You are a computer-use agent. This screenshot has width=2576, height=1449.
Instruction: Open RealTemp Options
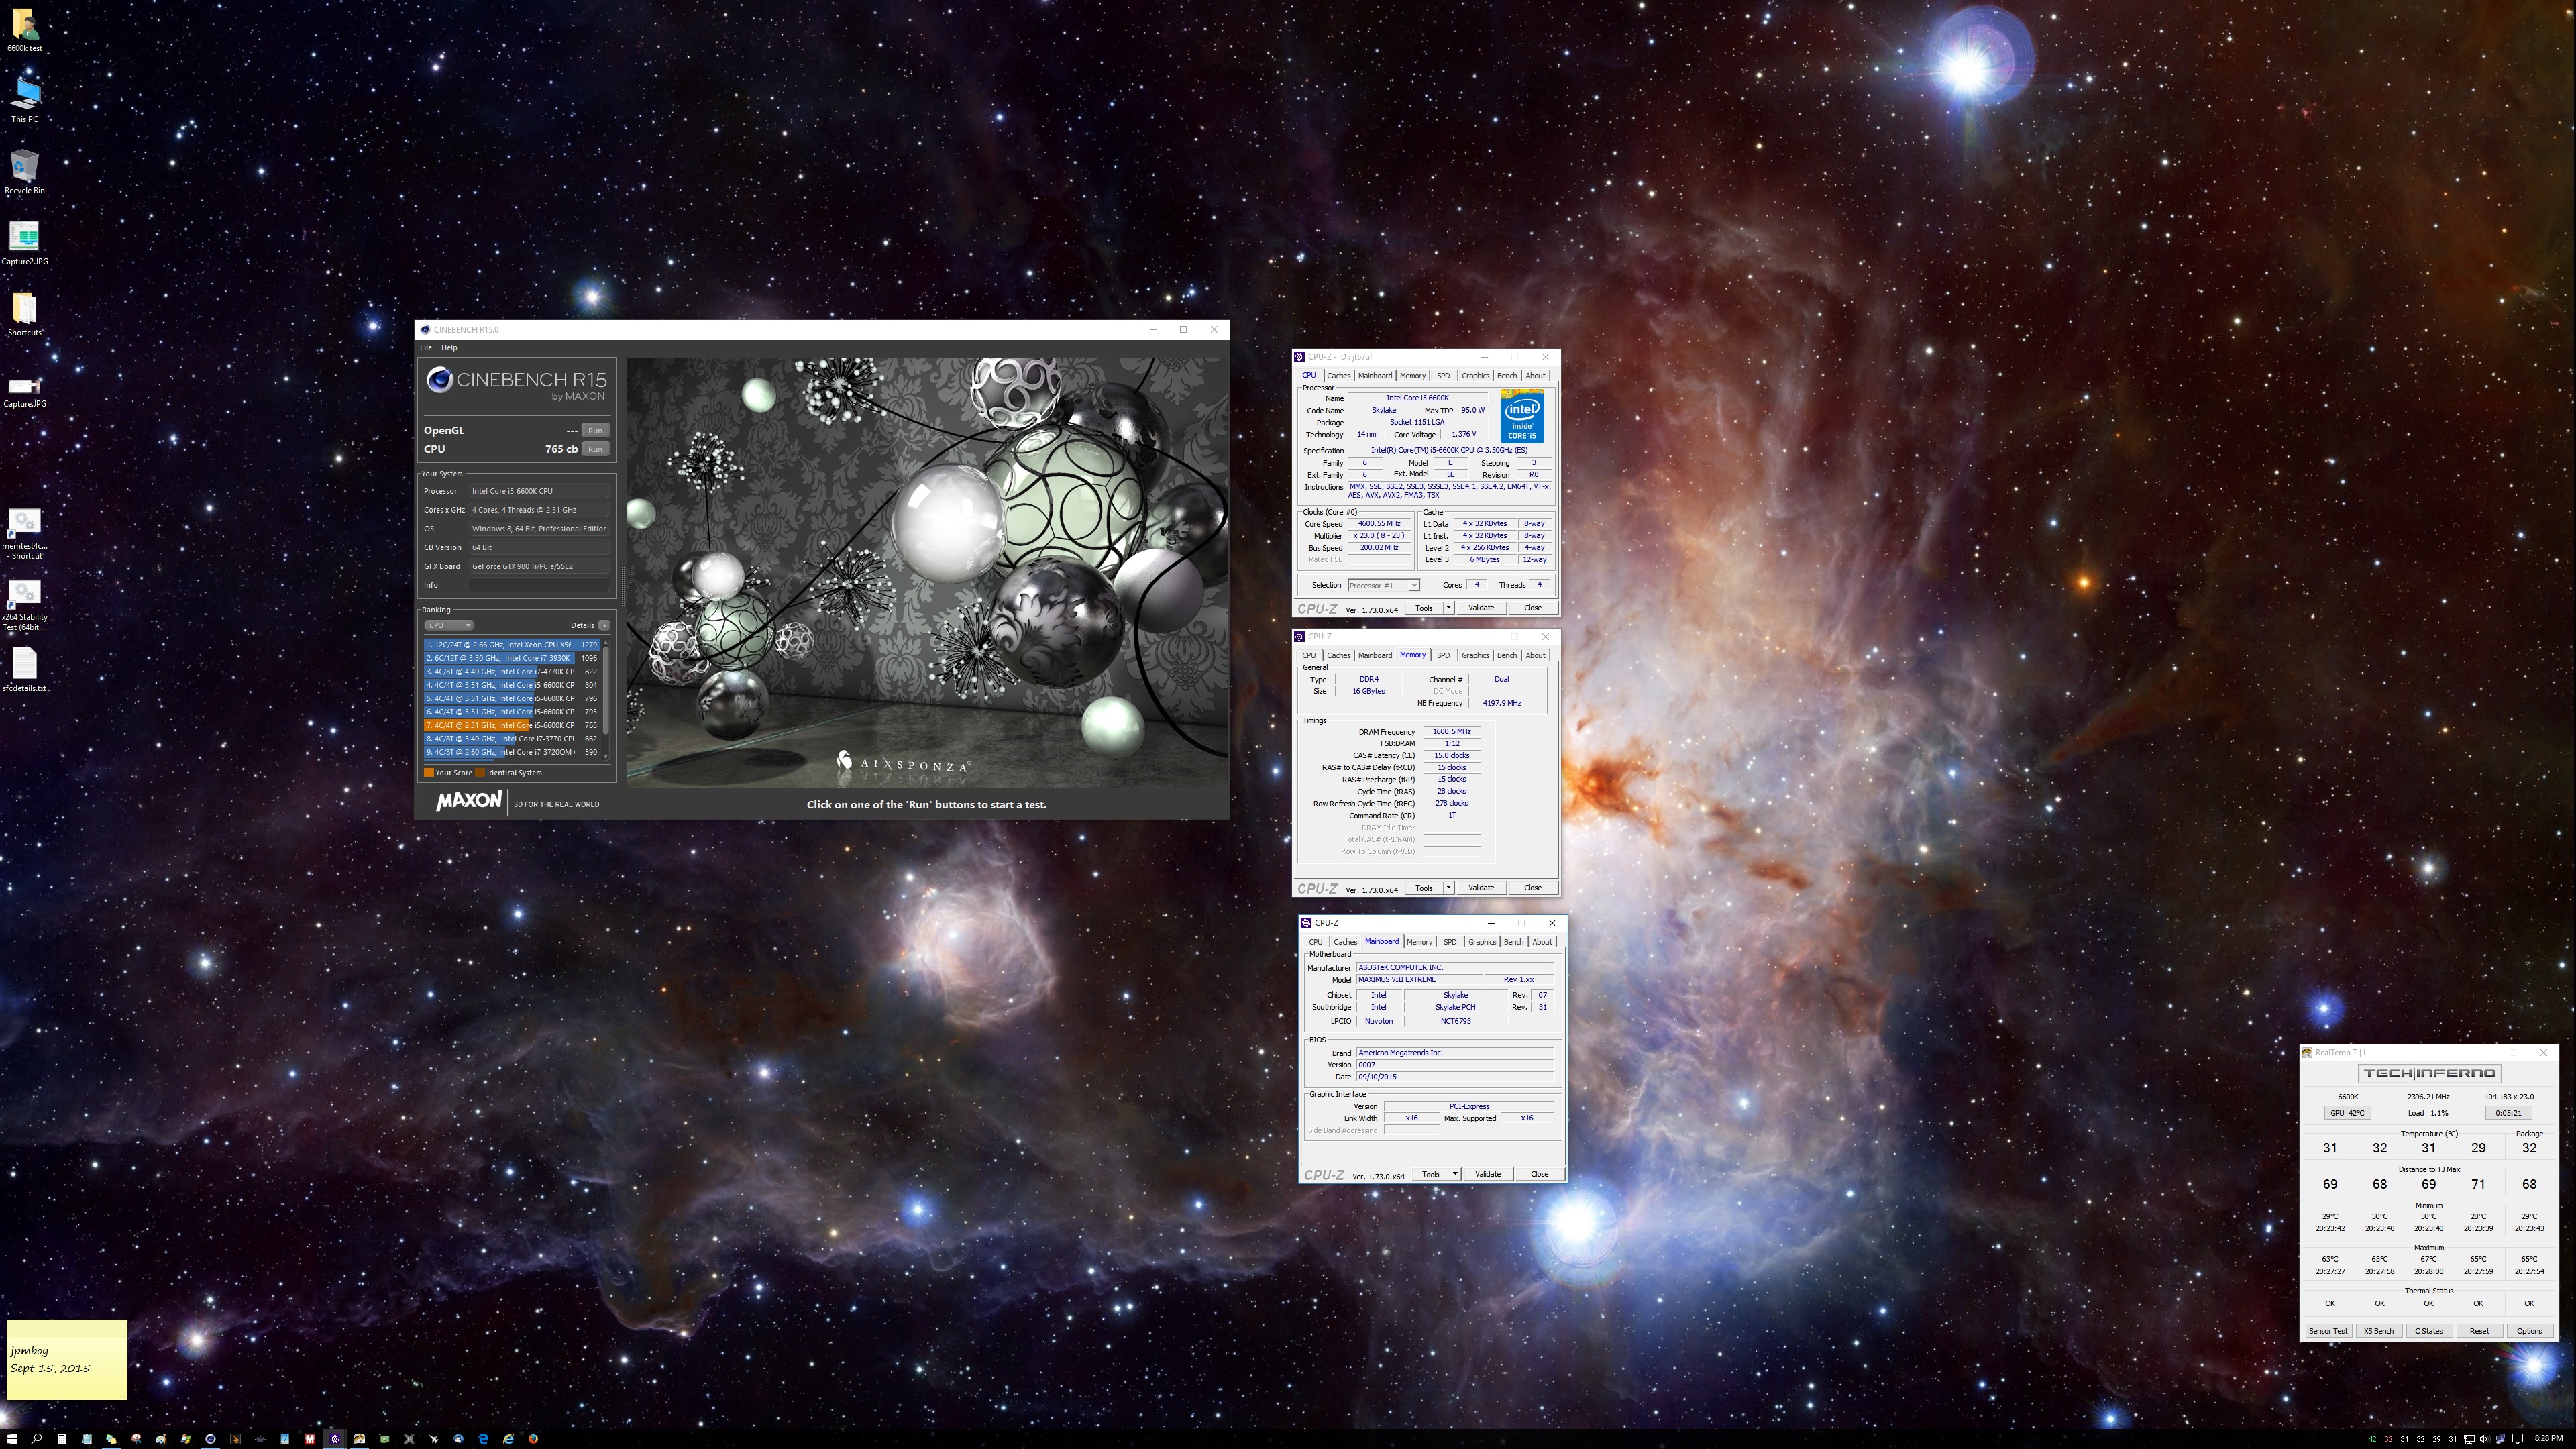tap(2529, 1331)
